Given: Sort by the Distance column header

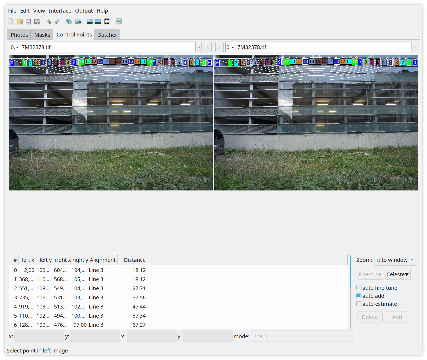Looking at the screenshot, I should (132, 260).
